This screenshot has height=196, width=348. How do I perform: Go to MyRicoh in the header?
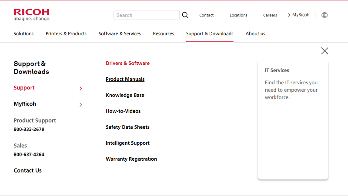[x=298, y=15]
